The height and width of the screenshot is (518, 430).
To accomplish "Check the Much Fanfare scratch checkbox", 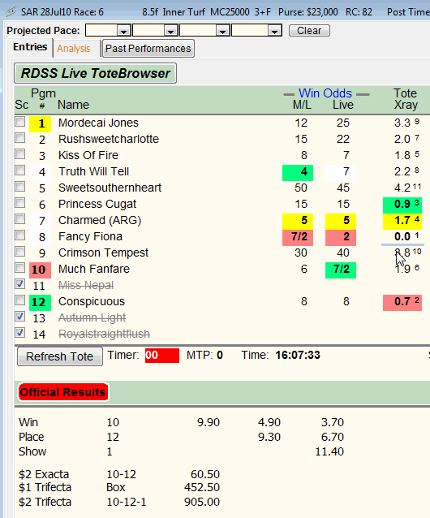I will [x=19, y=268].
